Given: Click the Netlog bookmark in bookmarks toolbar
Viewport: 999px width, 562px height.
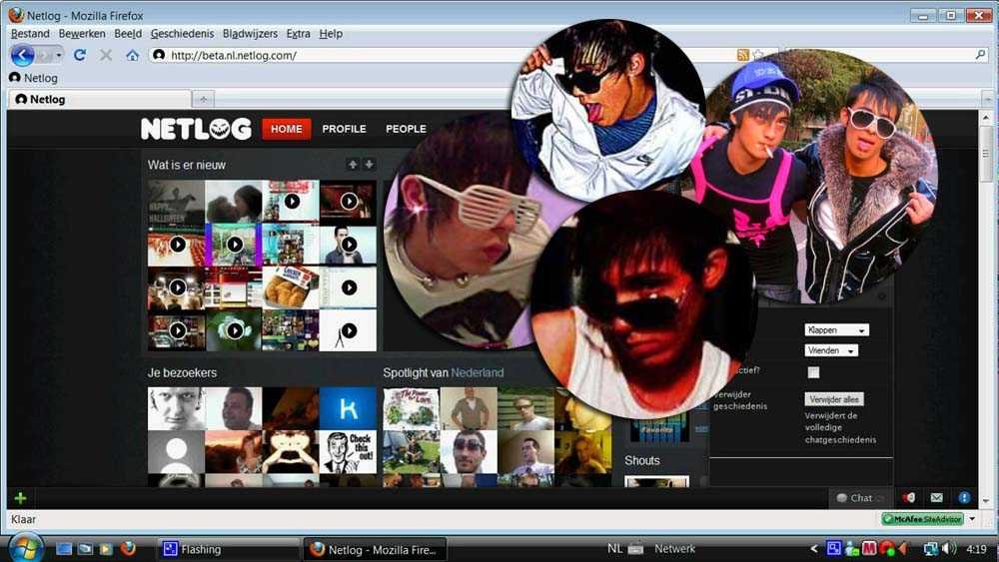Looking at the screenshot, I should pos(33,78).
